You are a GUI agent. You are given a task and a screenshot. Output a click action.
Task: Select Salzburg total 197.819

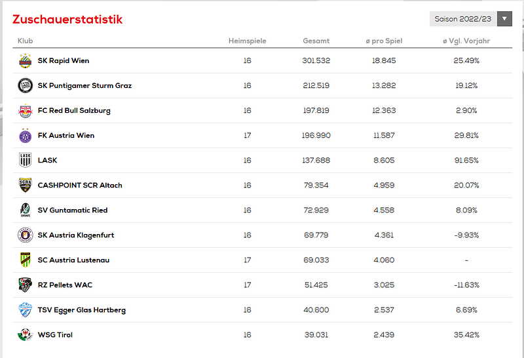tap(316, 110)
